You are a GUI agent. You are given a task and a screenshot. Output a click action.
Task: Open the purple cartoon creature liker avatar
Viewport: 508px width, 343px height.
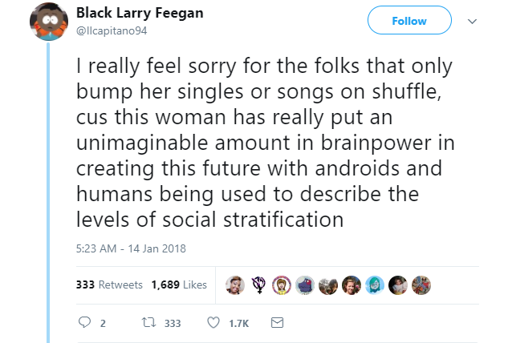[305, 284]
